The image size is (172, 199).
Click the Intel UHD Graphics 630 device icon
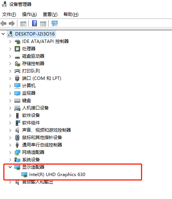click(x=24, y=175)
